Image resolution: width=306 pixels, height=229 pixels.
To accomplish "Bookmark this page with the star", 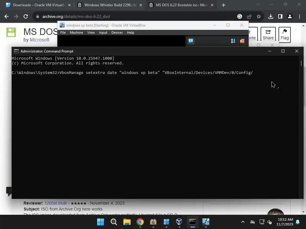I will tap(259, 17).
